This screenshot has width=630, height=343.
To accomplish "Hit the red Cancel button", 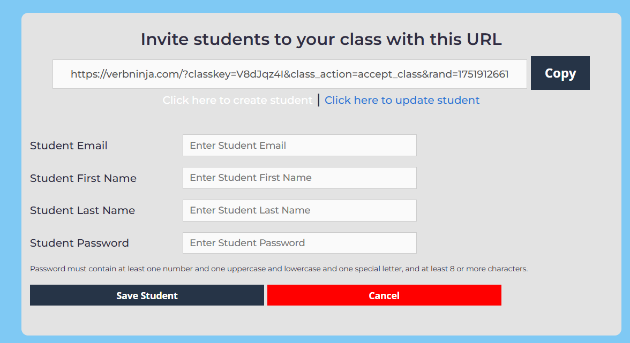I will point(384,295).
